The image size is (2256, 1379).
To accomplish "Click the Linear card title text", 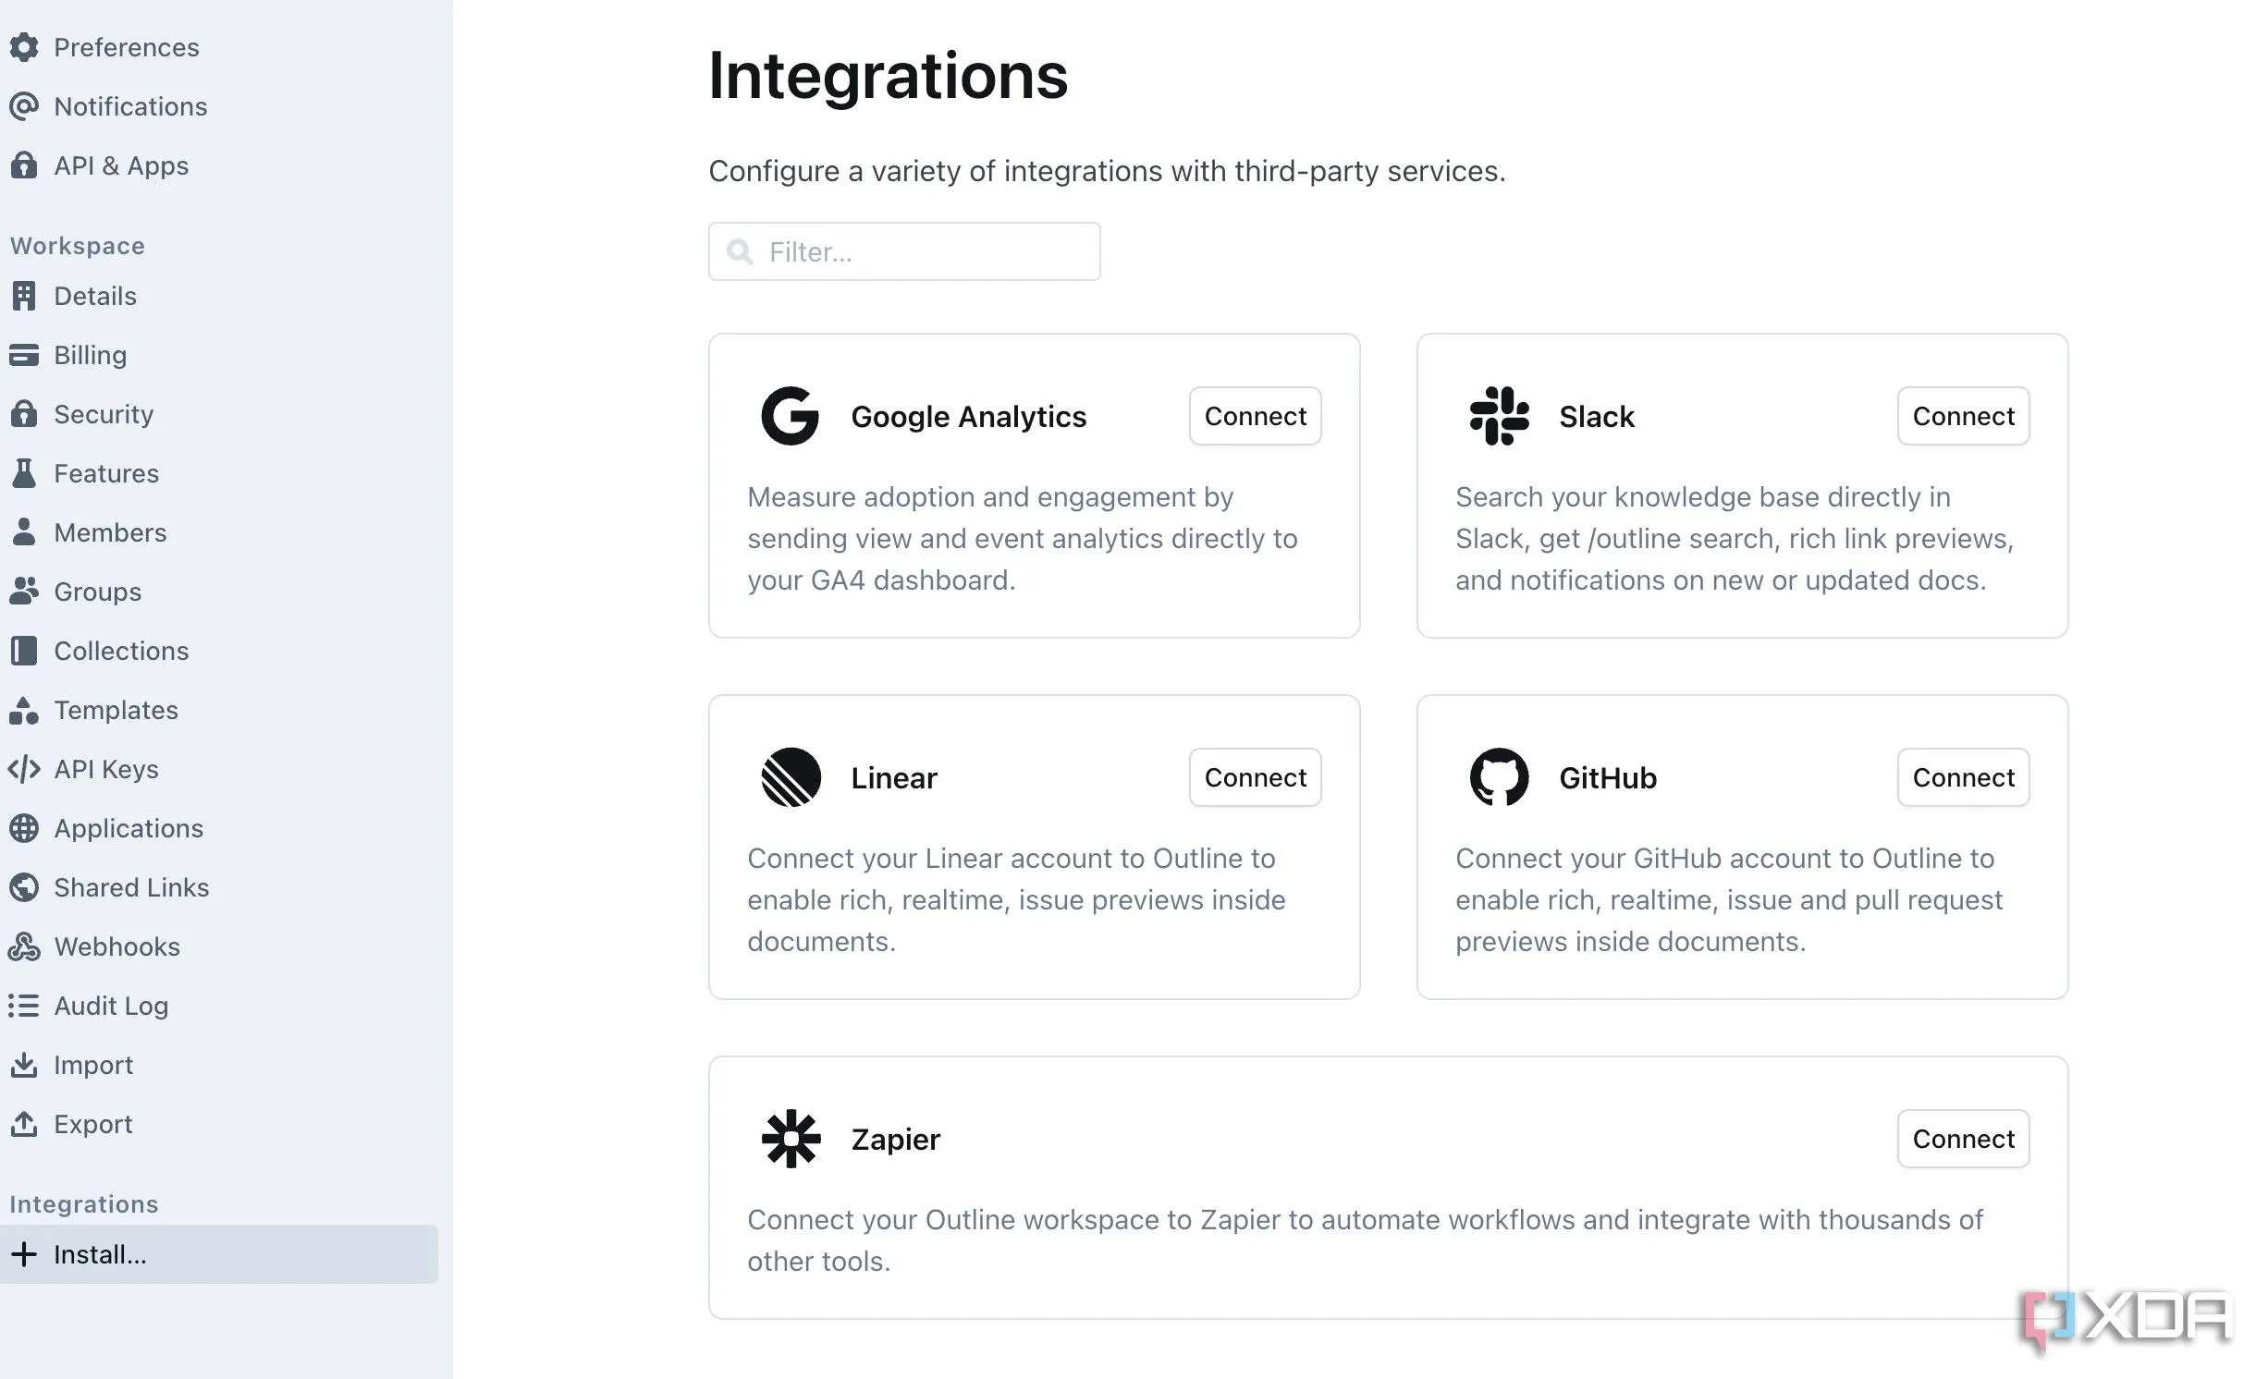I will point(894,778).
